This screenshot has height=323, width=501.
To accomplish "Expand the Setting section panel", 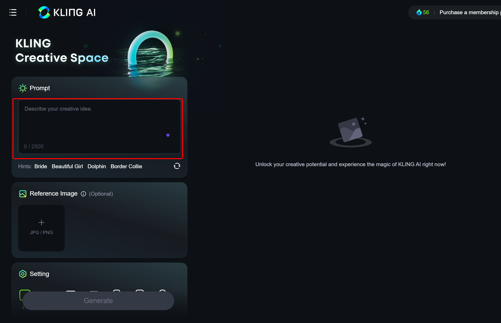I will (39, 273).
